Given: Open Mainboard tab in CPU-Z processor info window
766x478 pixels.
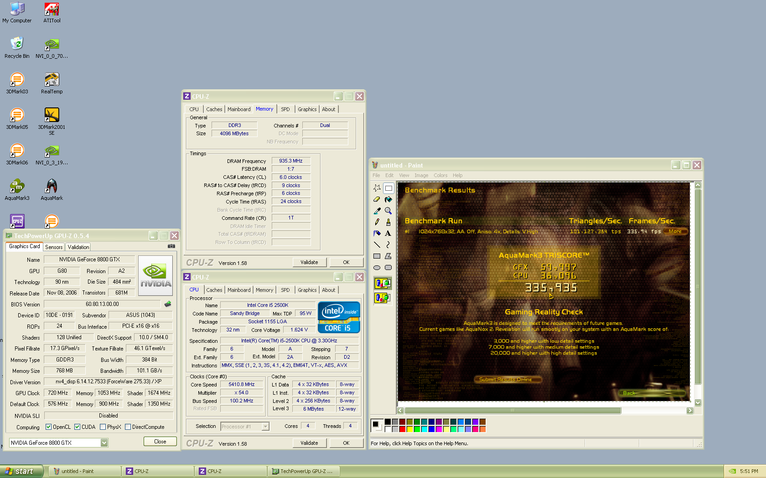Looking at the screenshot, I should [x=239, y=290].
